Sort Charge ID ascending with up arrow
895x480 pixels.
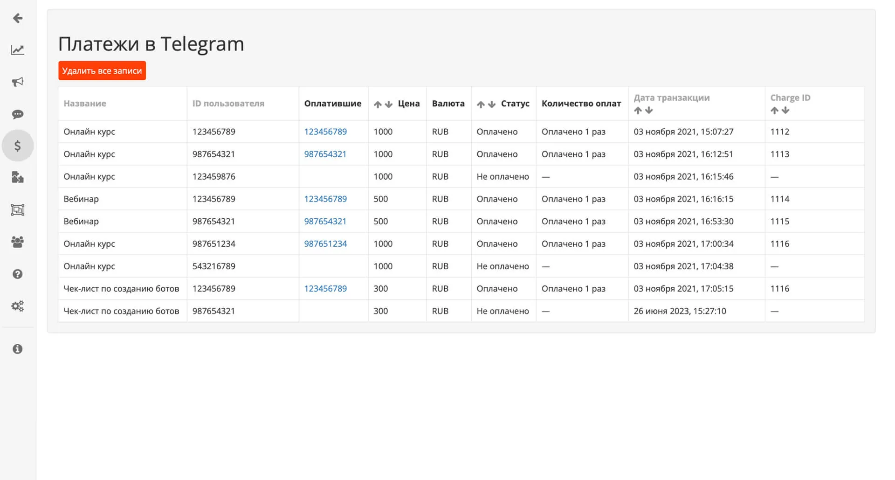[x=774, y=111]
